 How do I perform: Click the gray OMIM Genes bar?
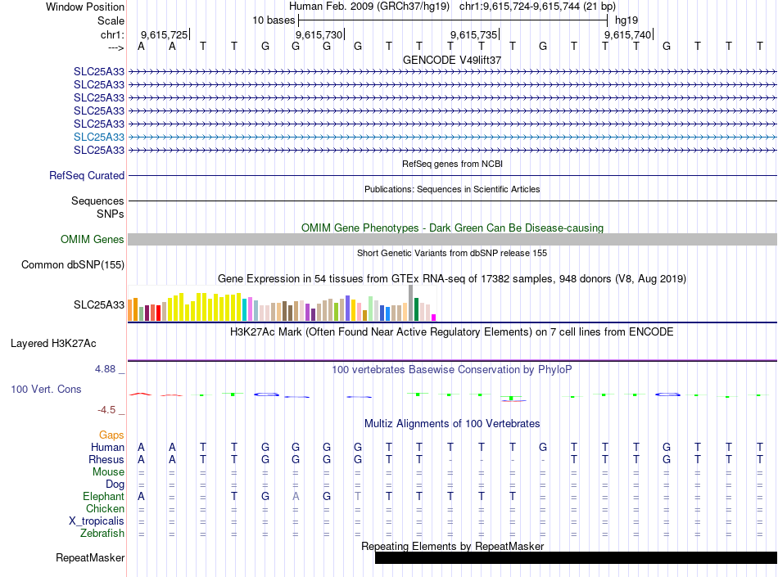[x=452, y=239]
